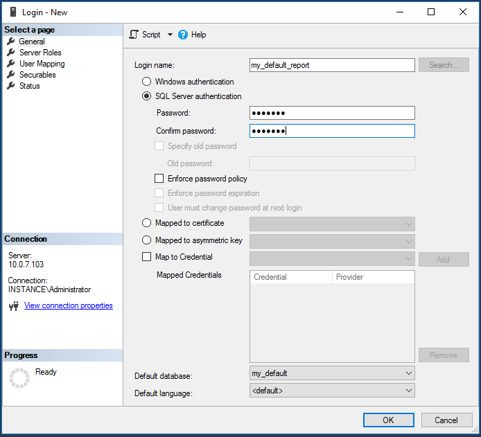Check the Map to Credential box
The height and width of the screenshot is (437, 481).
146,257
